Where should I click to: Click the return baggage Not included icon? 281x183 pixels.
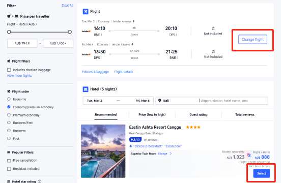click(213, 51)
